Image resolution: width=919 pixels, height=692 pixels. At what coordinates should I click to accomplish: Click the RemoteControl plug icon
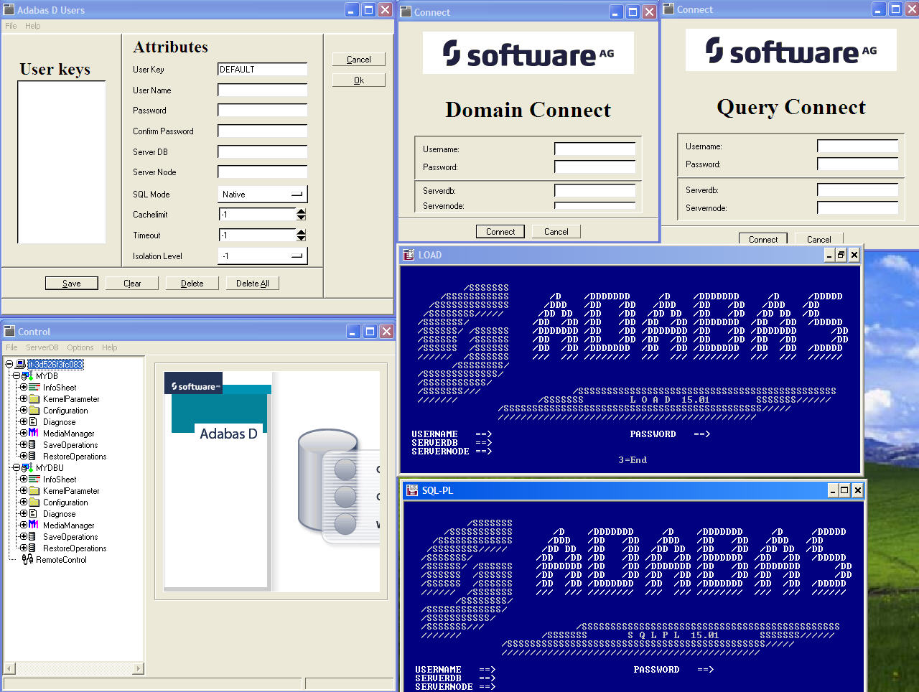click(x=27, y=560)
